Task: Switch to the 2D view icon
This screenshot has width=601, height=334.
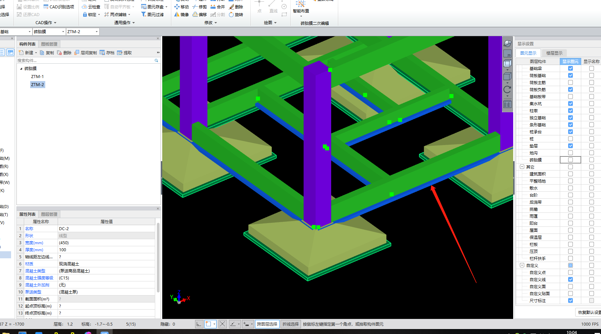Action: pyautogui.click(x=507, y=53)
